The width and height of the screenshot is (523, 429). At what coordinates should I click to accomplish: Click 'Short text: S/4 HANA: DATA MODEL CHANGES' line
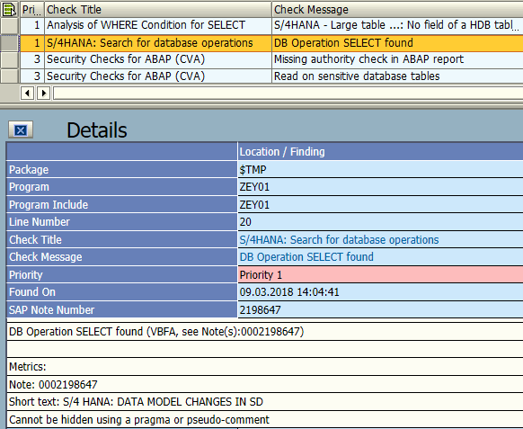(x=265, y=402)
